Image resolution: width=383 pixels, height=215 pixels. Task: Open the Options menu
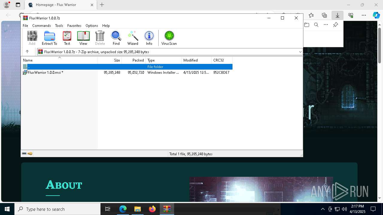click(92, 26)
